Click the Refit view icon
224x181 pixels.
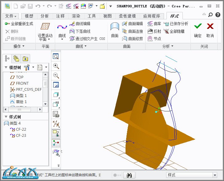(56, 56)
